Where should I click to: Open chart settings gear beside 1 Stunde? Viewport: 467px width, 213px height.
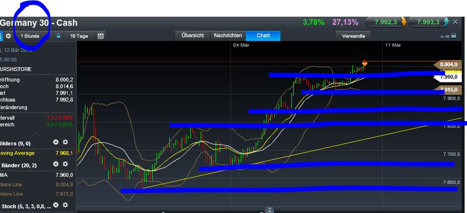[8, 36]
